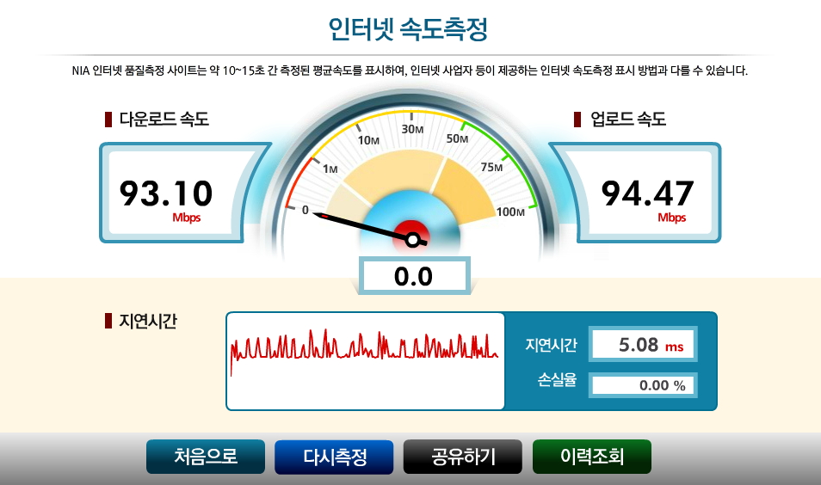Click the 인터넷 속도측정 title
The height and width of the screenshot is (485, 821).
(409, 29)
